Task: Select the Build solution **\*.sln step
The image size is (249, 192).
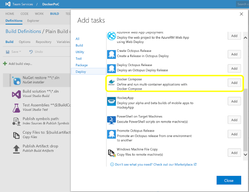Action: pos(41,93)
